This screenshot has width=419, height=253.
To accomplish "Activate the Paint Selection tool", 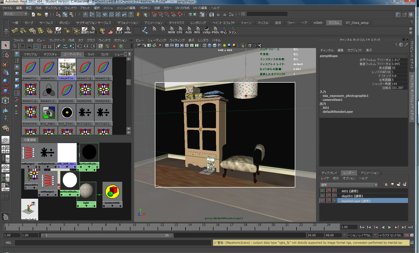I will coord(5,63).
